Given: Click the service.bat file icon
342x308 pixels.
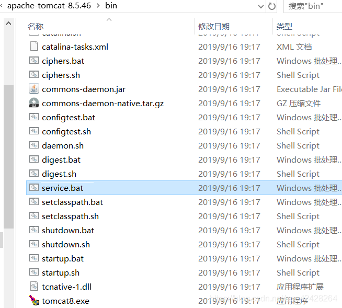Looking at the screenshot, I should pos(34,187).
